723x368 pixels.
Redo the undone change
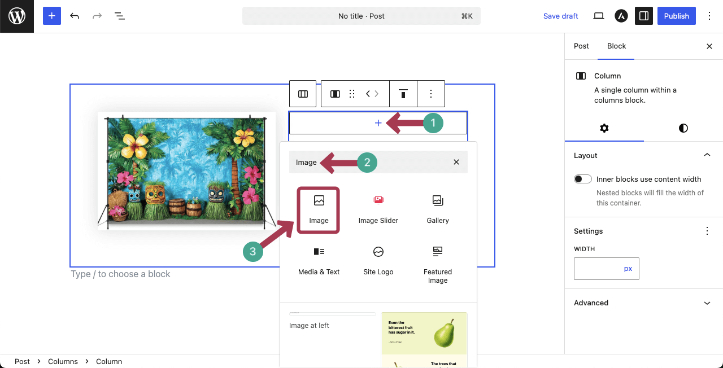click(x=97, y=16)
